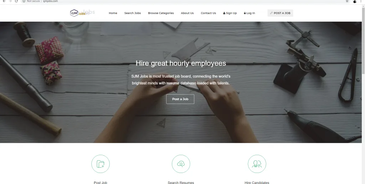The height and width of the screenshot is (184, 365).
Task: Click the Sign Up link
Action: 230,13
